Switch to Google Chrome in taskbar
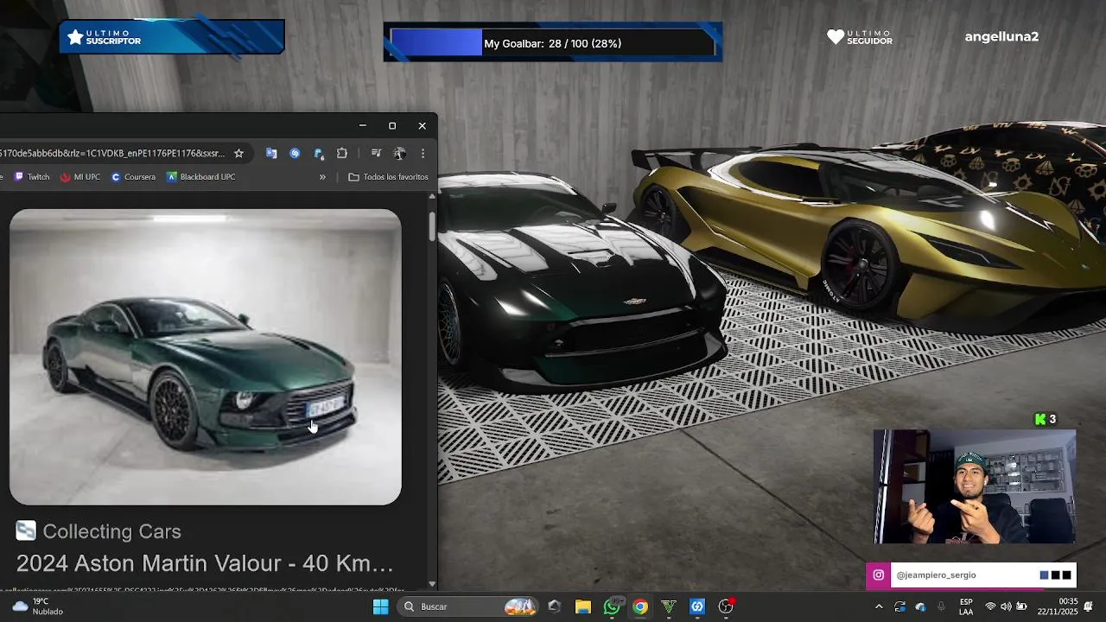 click(x=640, y=606)
